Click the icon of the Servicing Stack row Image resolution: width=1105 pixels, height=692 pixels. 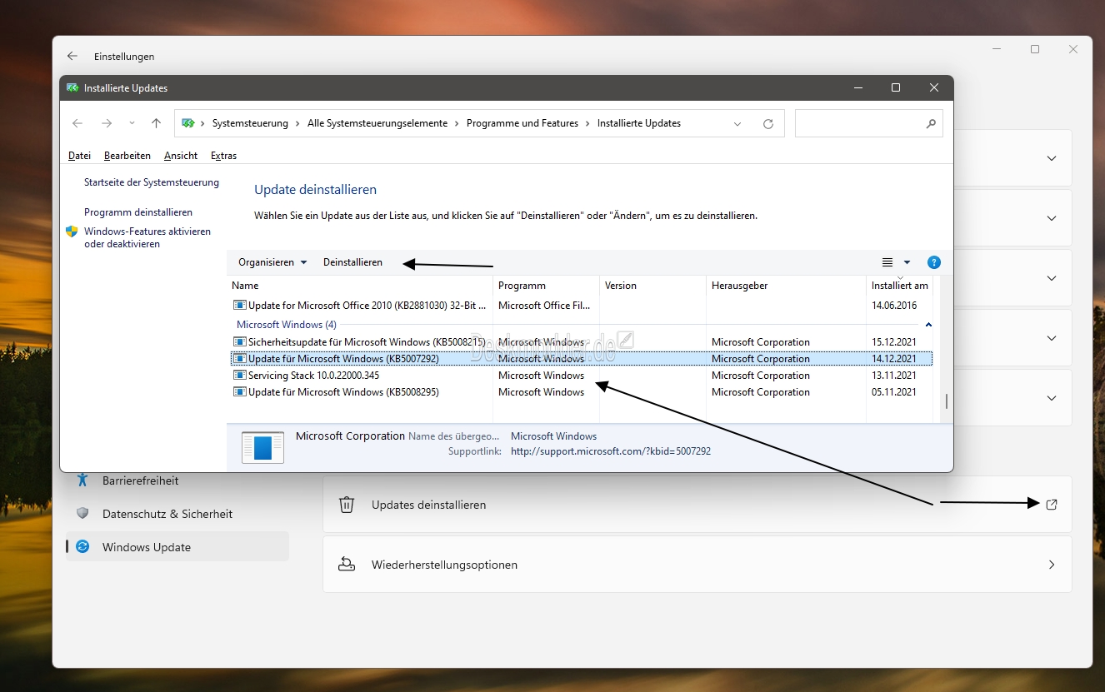tap(240, 376)
